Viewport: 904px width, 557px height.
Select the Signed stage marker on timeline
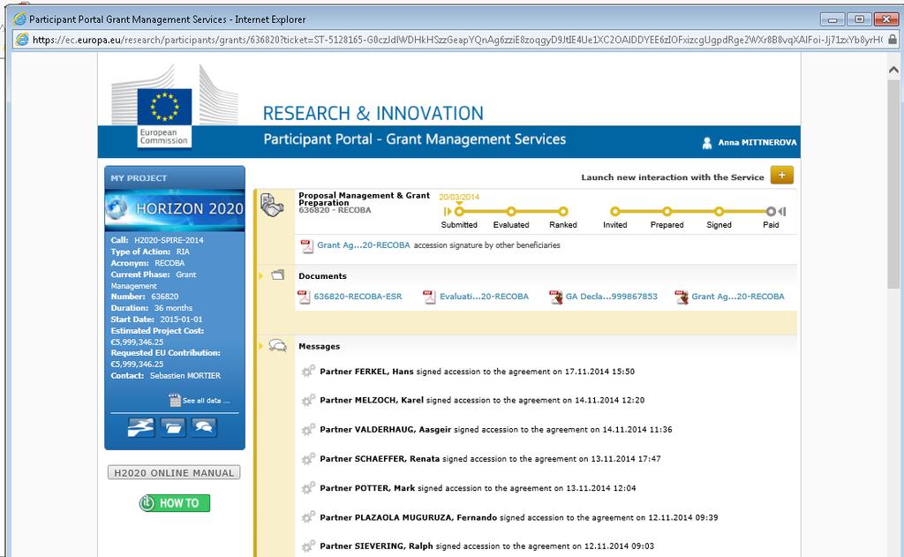[719, 212]
